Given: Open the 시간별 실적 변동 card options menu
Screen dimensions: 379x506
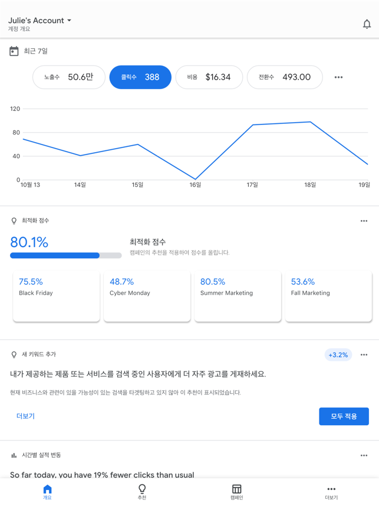Looking at the screenshot, I should pyautogui.click(x=364, y=455).
